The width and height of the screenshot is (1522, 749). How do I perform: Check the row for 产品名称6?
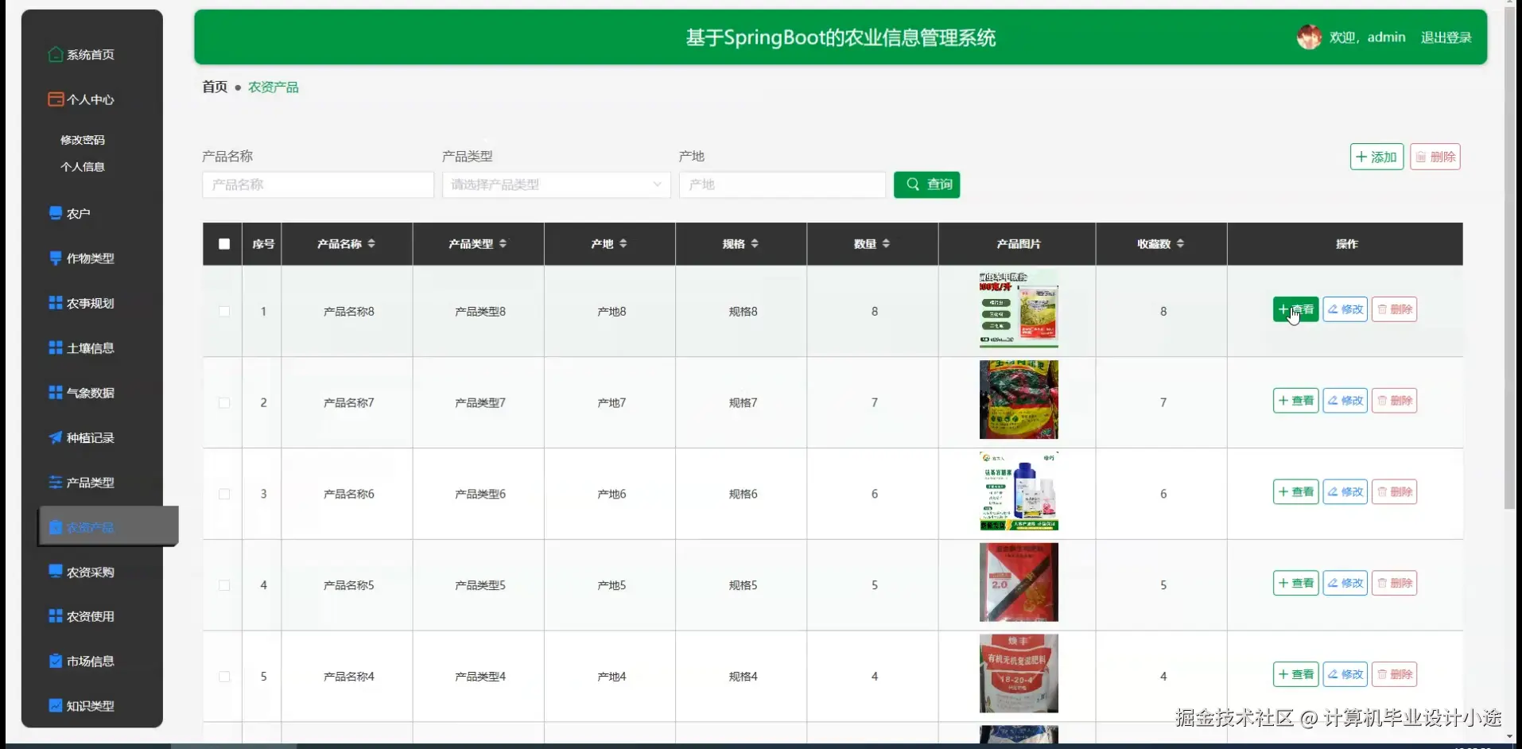pyautogui.click(x=224, y=494)
